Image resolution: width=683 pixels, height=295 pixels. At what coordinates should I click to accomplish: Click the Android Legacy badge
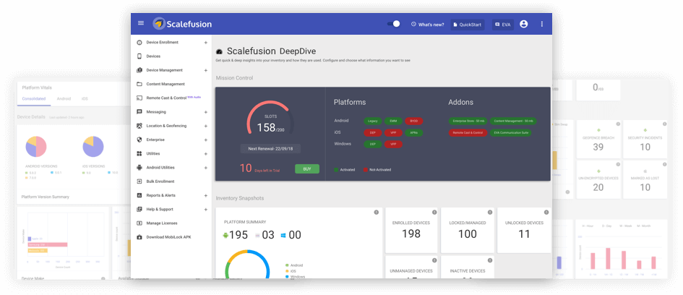[x=373, y=121]
